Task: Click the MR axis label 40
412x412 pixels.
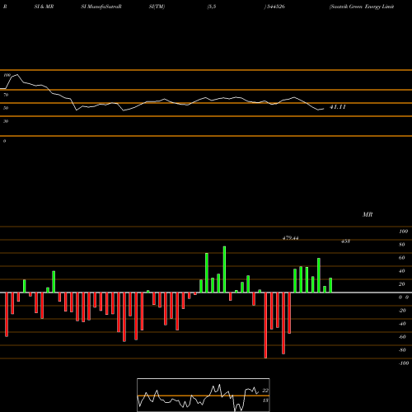Action: click(x=402, y=271)
